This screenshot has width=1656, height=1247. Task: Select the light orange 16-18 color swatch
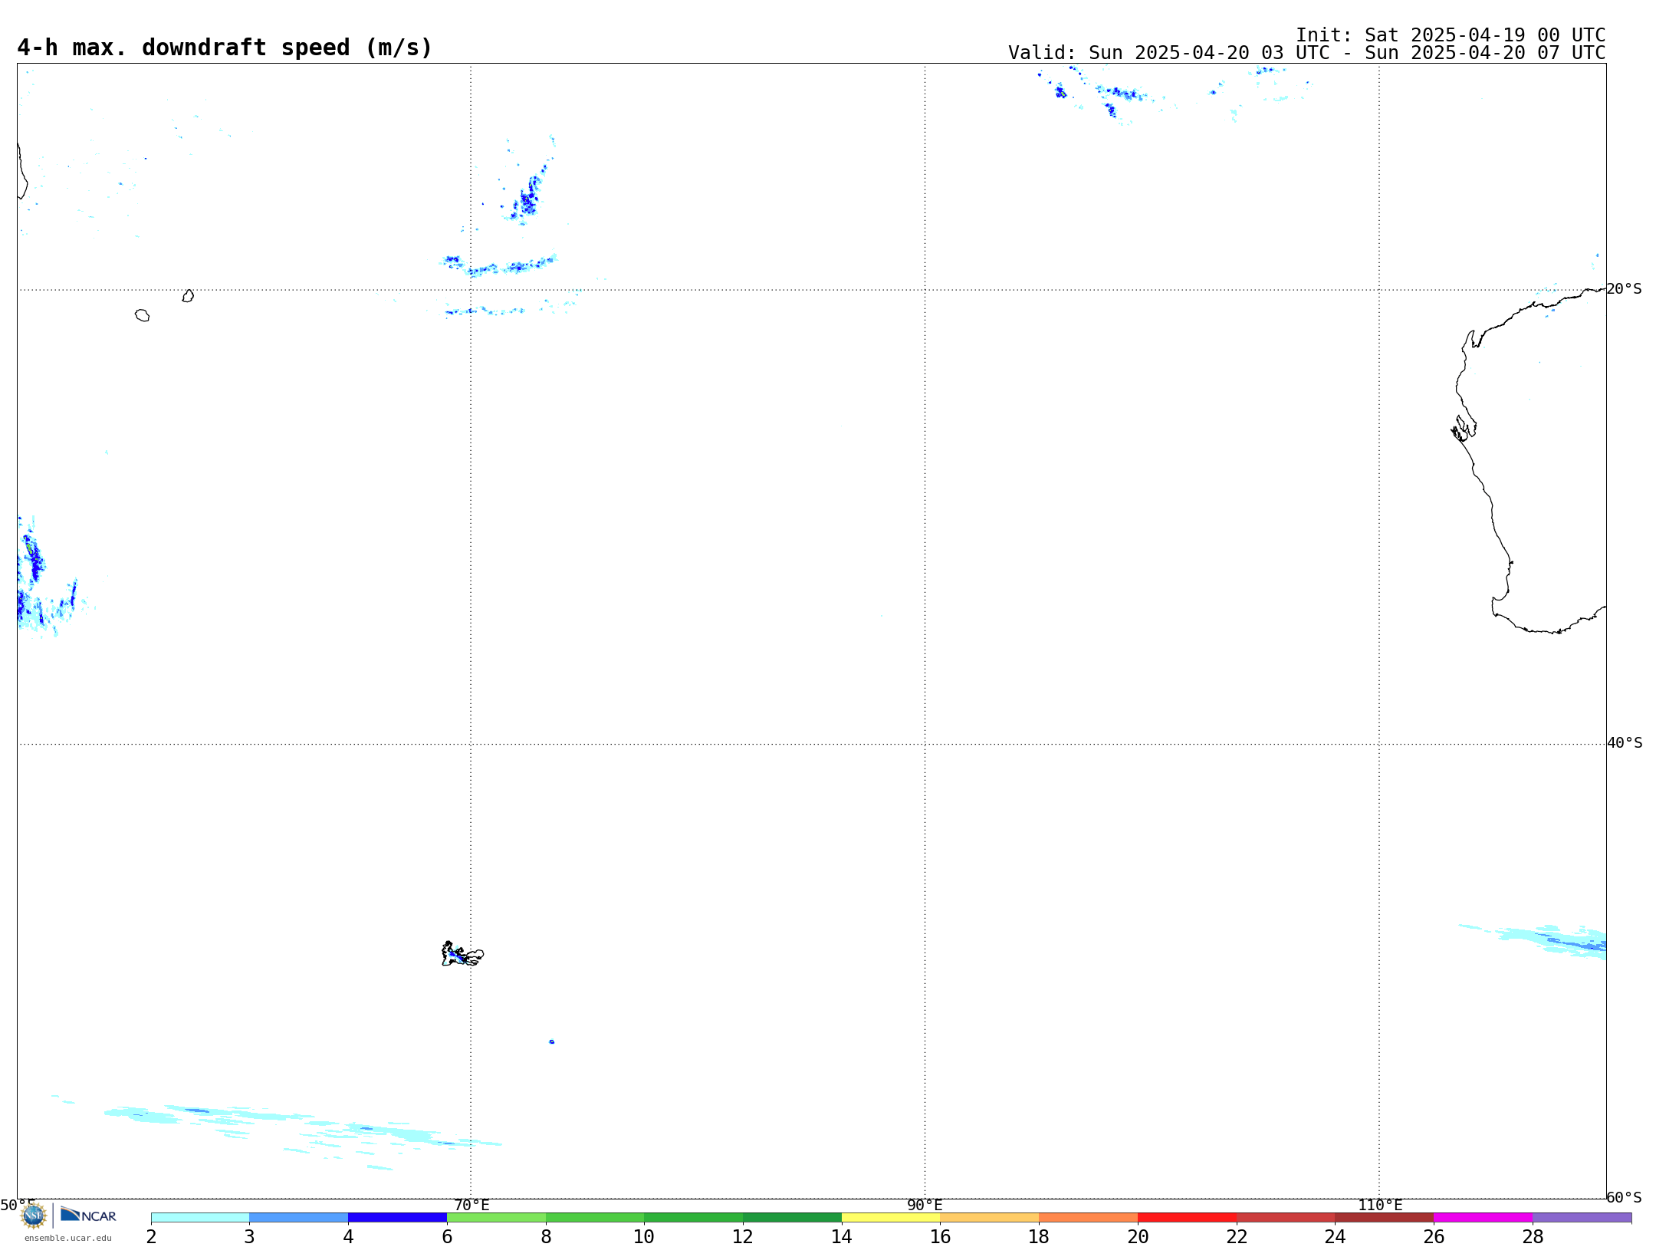point(990,1217)
